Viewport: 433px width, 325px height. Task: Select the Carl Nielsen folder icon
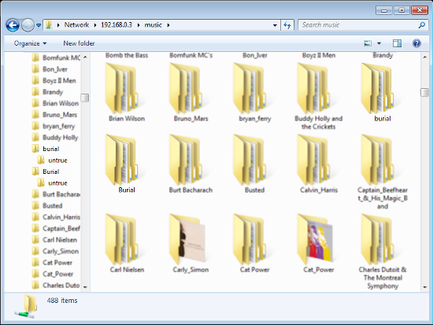pos(121,239)
